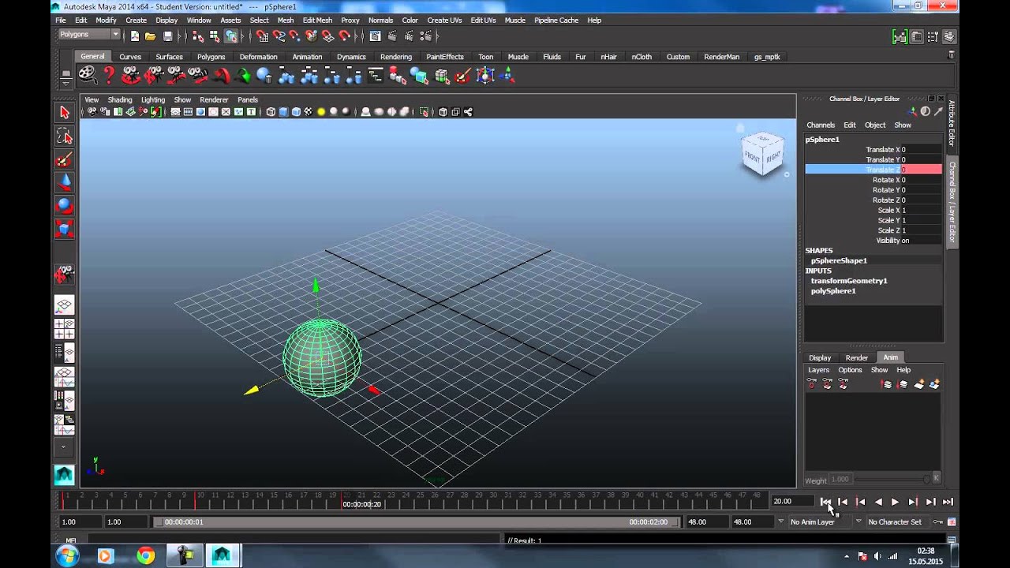Click the yellow light sphere viewport icon
Viewport: 1010px width, 568px height.
(x=321, y=112)
